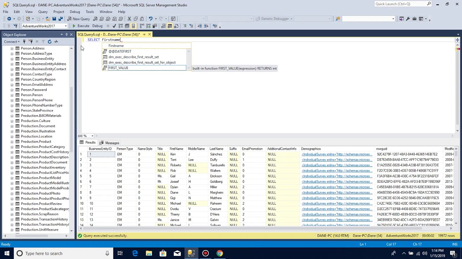Viewport: 462px width, 259px height.
Task: Open the Properties wrench icon
Action: point(408,19)
